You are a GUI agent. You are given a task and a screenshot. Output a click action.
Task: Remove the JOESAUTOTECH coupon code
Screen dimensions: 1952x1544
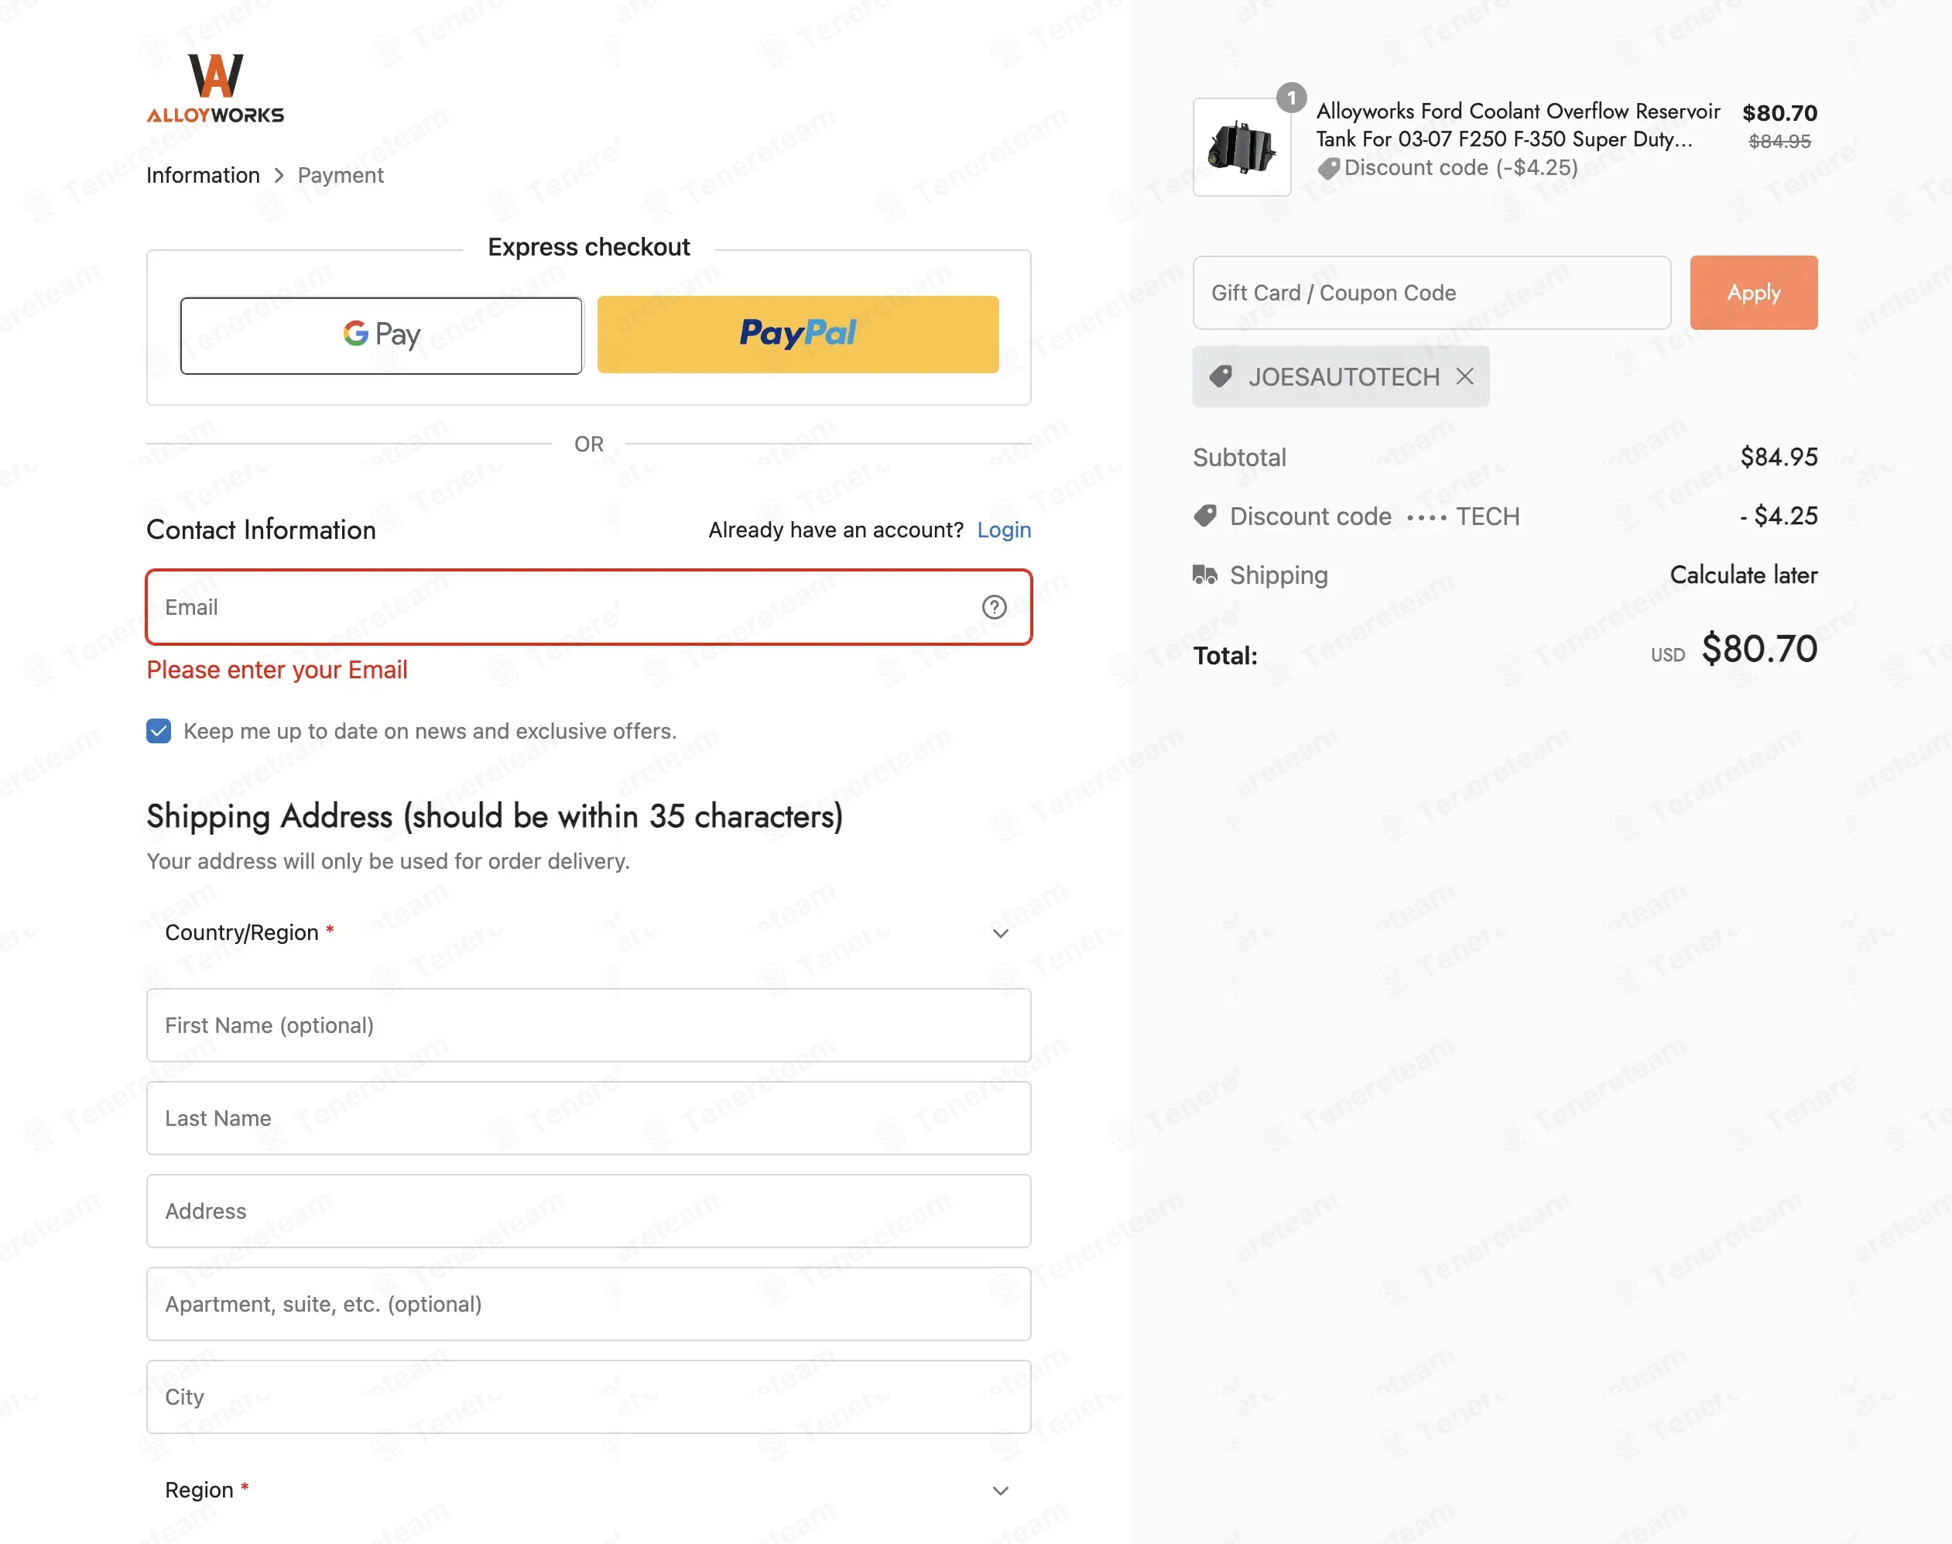coord(1465,377)
